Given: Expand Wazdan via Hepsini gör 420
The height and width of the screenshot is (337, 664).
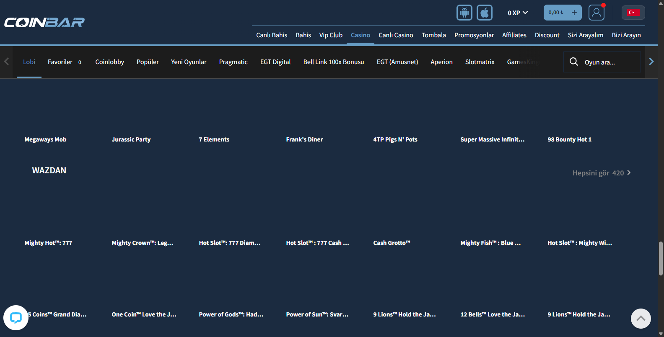Looking at the screenshot, I should pyautogui.click(x=602, y=173).
